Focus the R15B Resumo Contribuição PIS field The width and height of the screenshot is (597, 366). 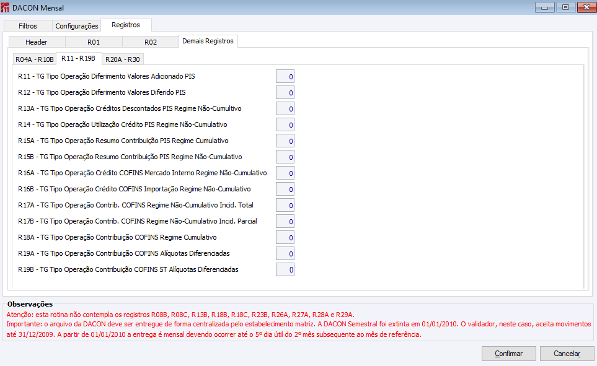285,157
